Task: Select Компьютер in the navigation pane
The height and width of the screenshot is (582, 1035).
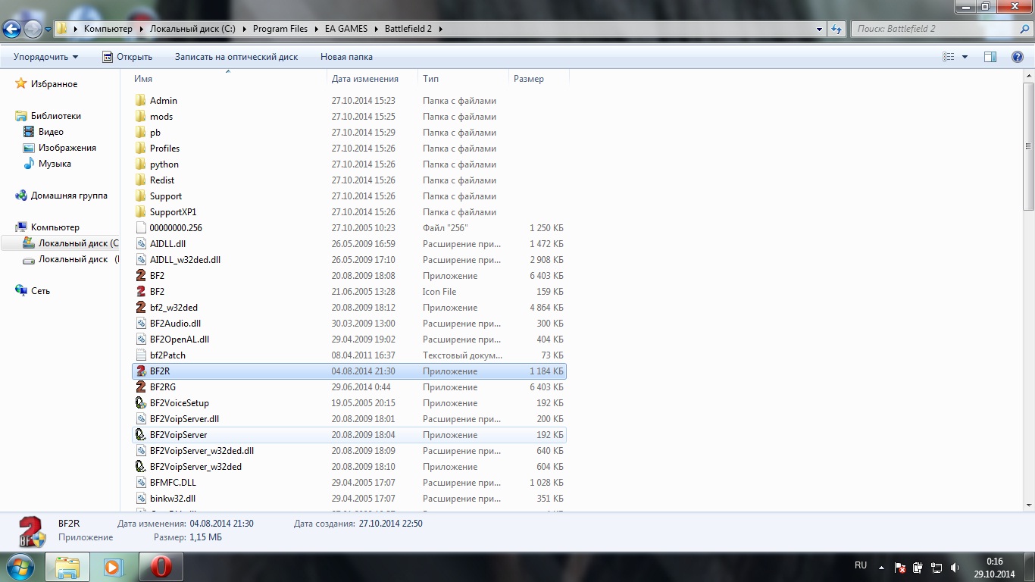Action: coord(55,227)
